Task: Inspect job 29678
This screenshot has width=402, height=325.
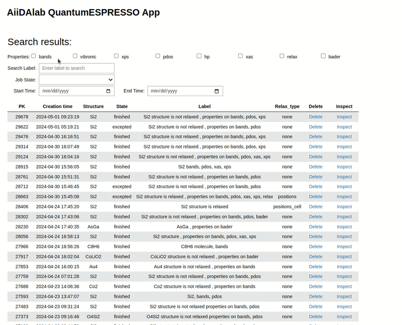Action: point(344,117)
